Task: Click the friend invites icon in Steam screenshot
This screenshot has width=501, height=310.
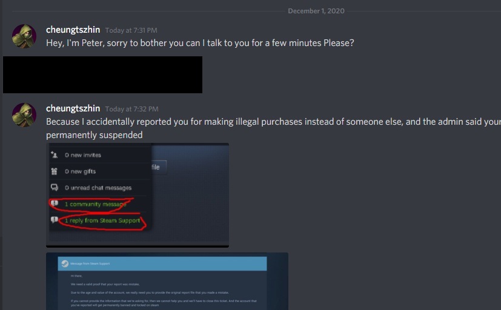Action: [x=55, y=155]
